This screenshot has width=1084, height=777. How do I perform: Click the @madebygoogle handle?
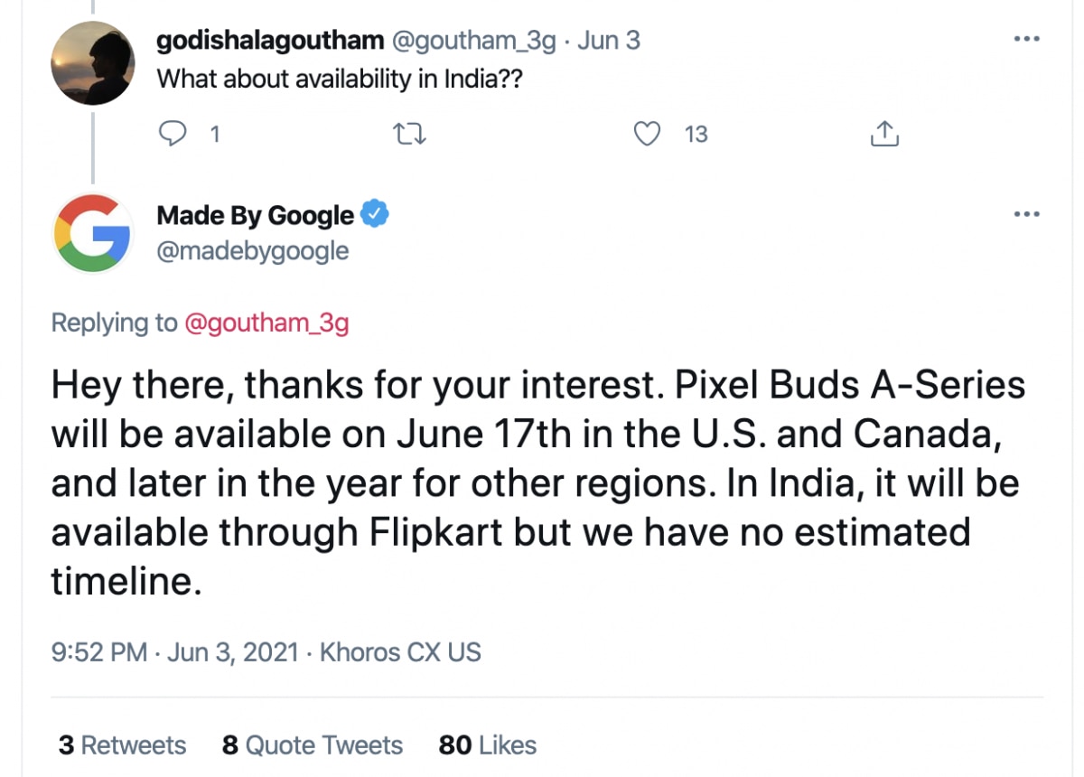pos(253,250)
